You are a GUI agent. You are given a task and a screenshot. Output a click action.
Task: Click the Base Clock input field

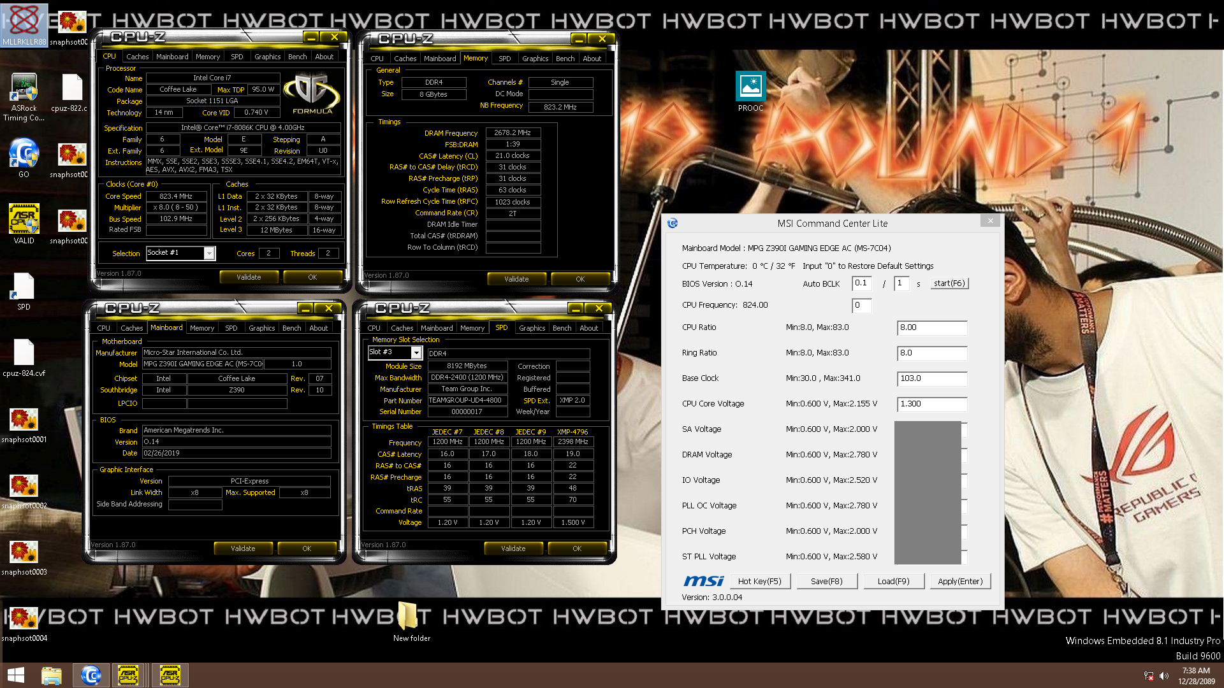(x=932, y=378)
